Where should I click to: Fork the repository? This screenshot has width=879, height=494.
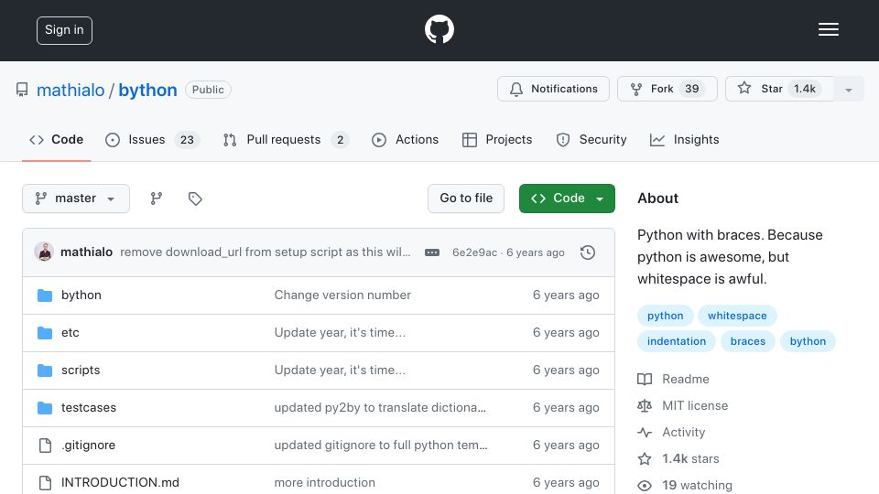667,89
